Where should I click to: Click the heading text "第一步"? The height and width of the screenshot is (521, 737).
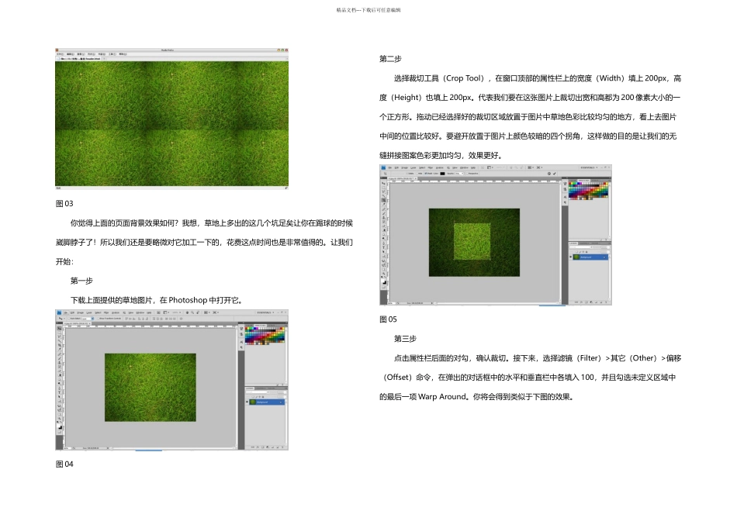[x=81, y=281]
